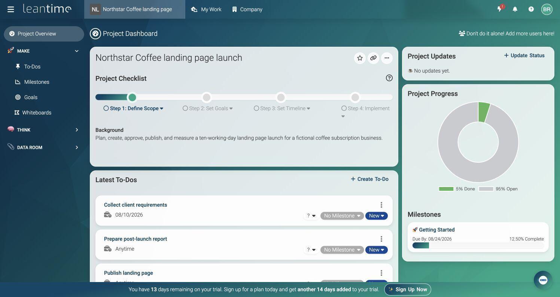Click the Getting Started progress bar
This screenshot has width=560, height=297.
[x=478, y=246]
